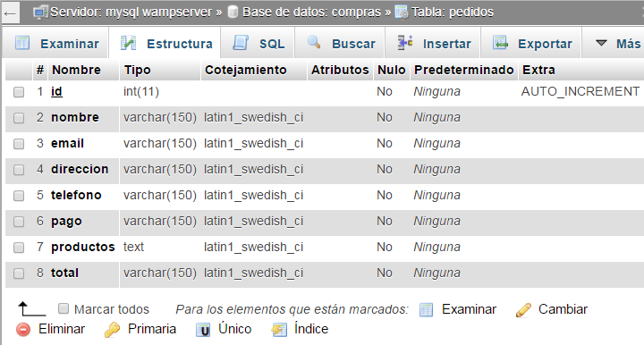Click the Eliminar action link
Image resolution: width=644 pixels, height=345 pixels.
point(62,329)
